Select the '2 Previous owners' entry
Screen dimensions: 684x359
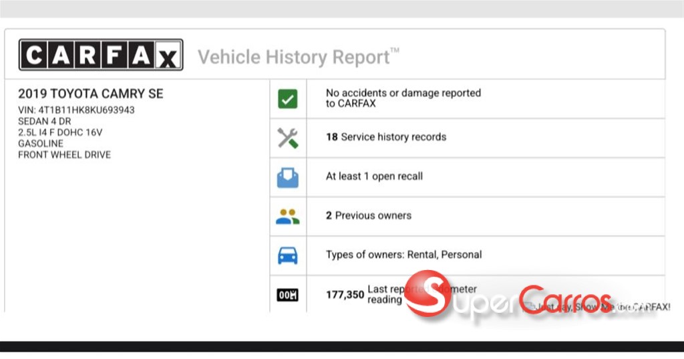point(368,215)
